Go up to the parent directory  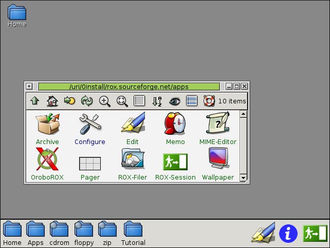click(35, 101)
